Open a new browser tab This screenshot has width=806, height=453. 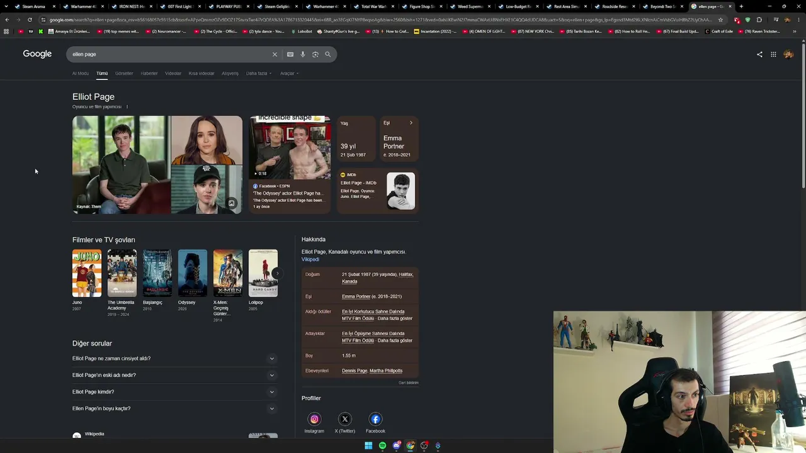[741, 6]
